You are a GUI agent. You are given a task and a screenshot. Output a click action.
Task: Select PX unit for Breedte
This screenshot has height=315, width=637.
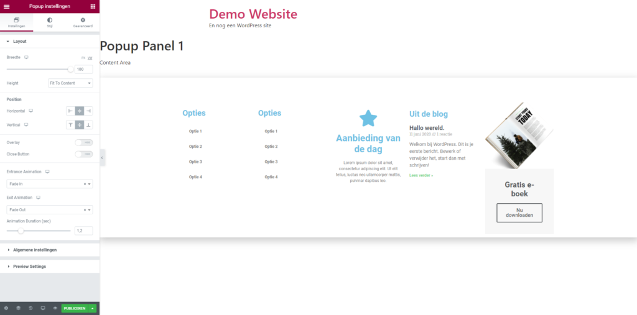coord(83,58)
